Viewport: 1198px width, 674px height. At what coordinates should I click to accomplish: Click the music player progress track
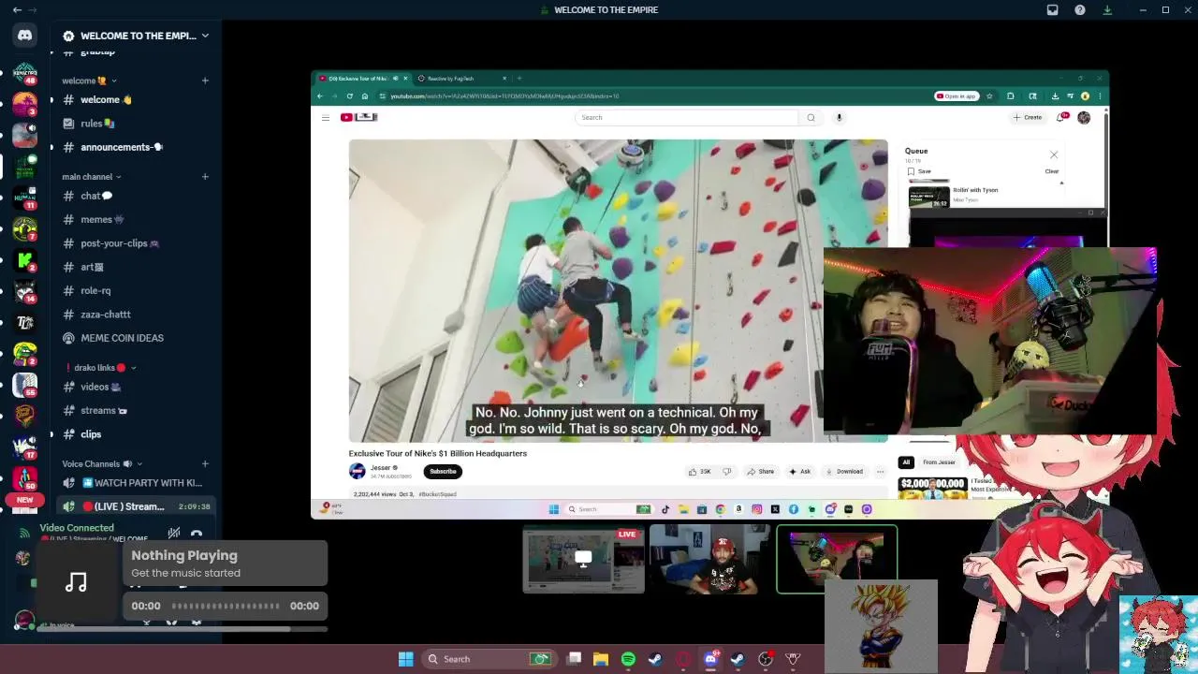226,606
